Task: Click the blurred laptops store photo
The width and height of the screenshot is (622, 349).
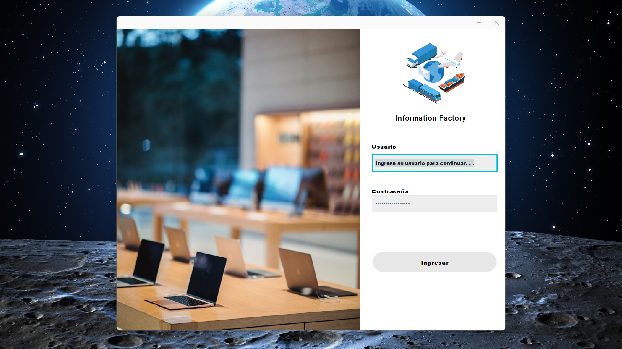Action: tap(238, 180)
